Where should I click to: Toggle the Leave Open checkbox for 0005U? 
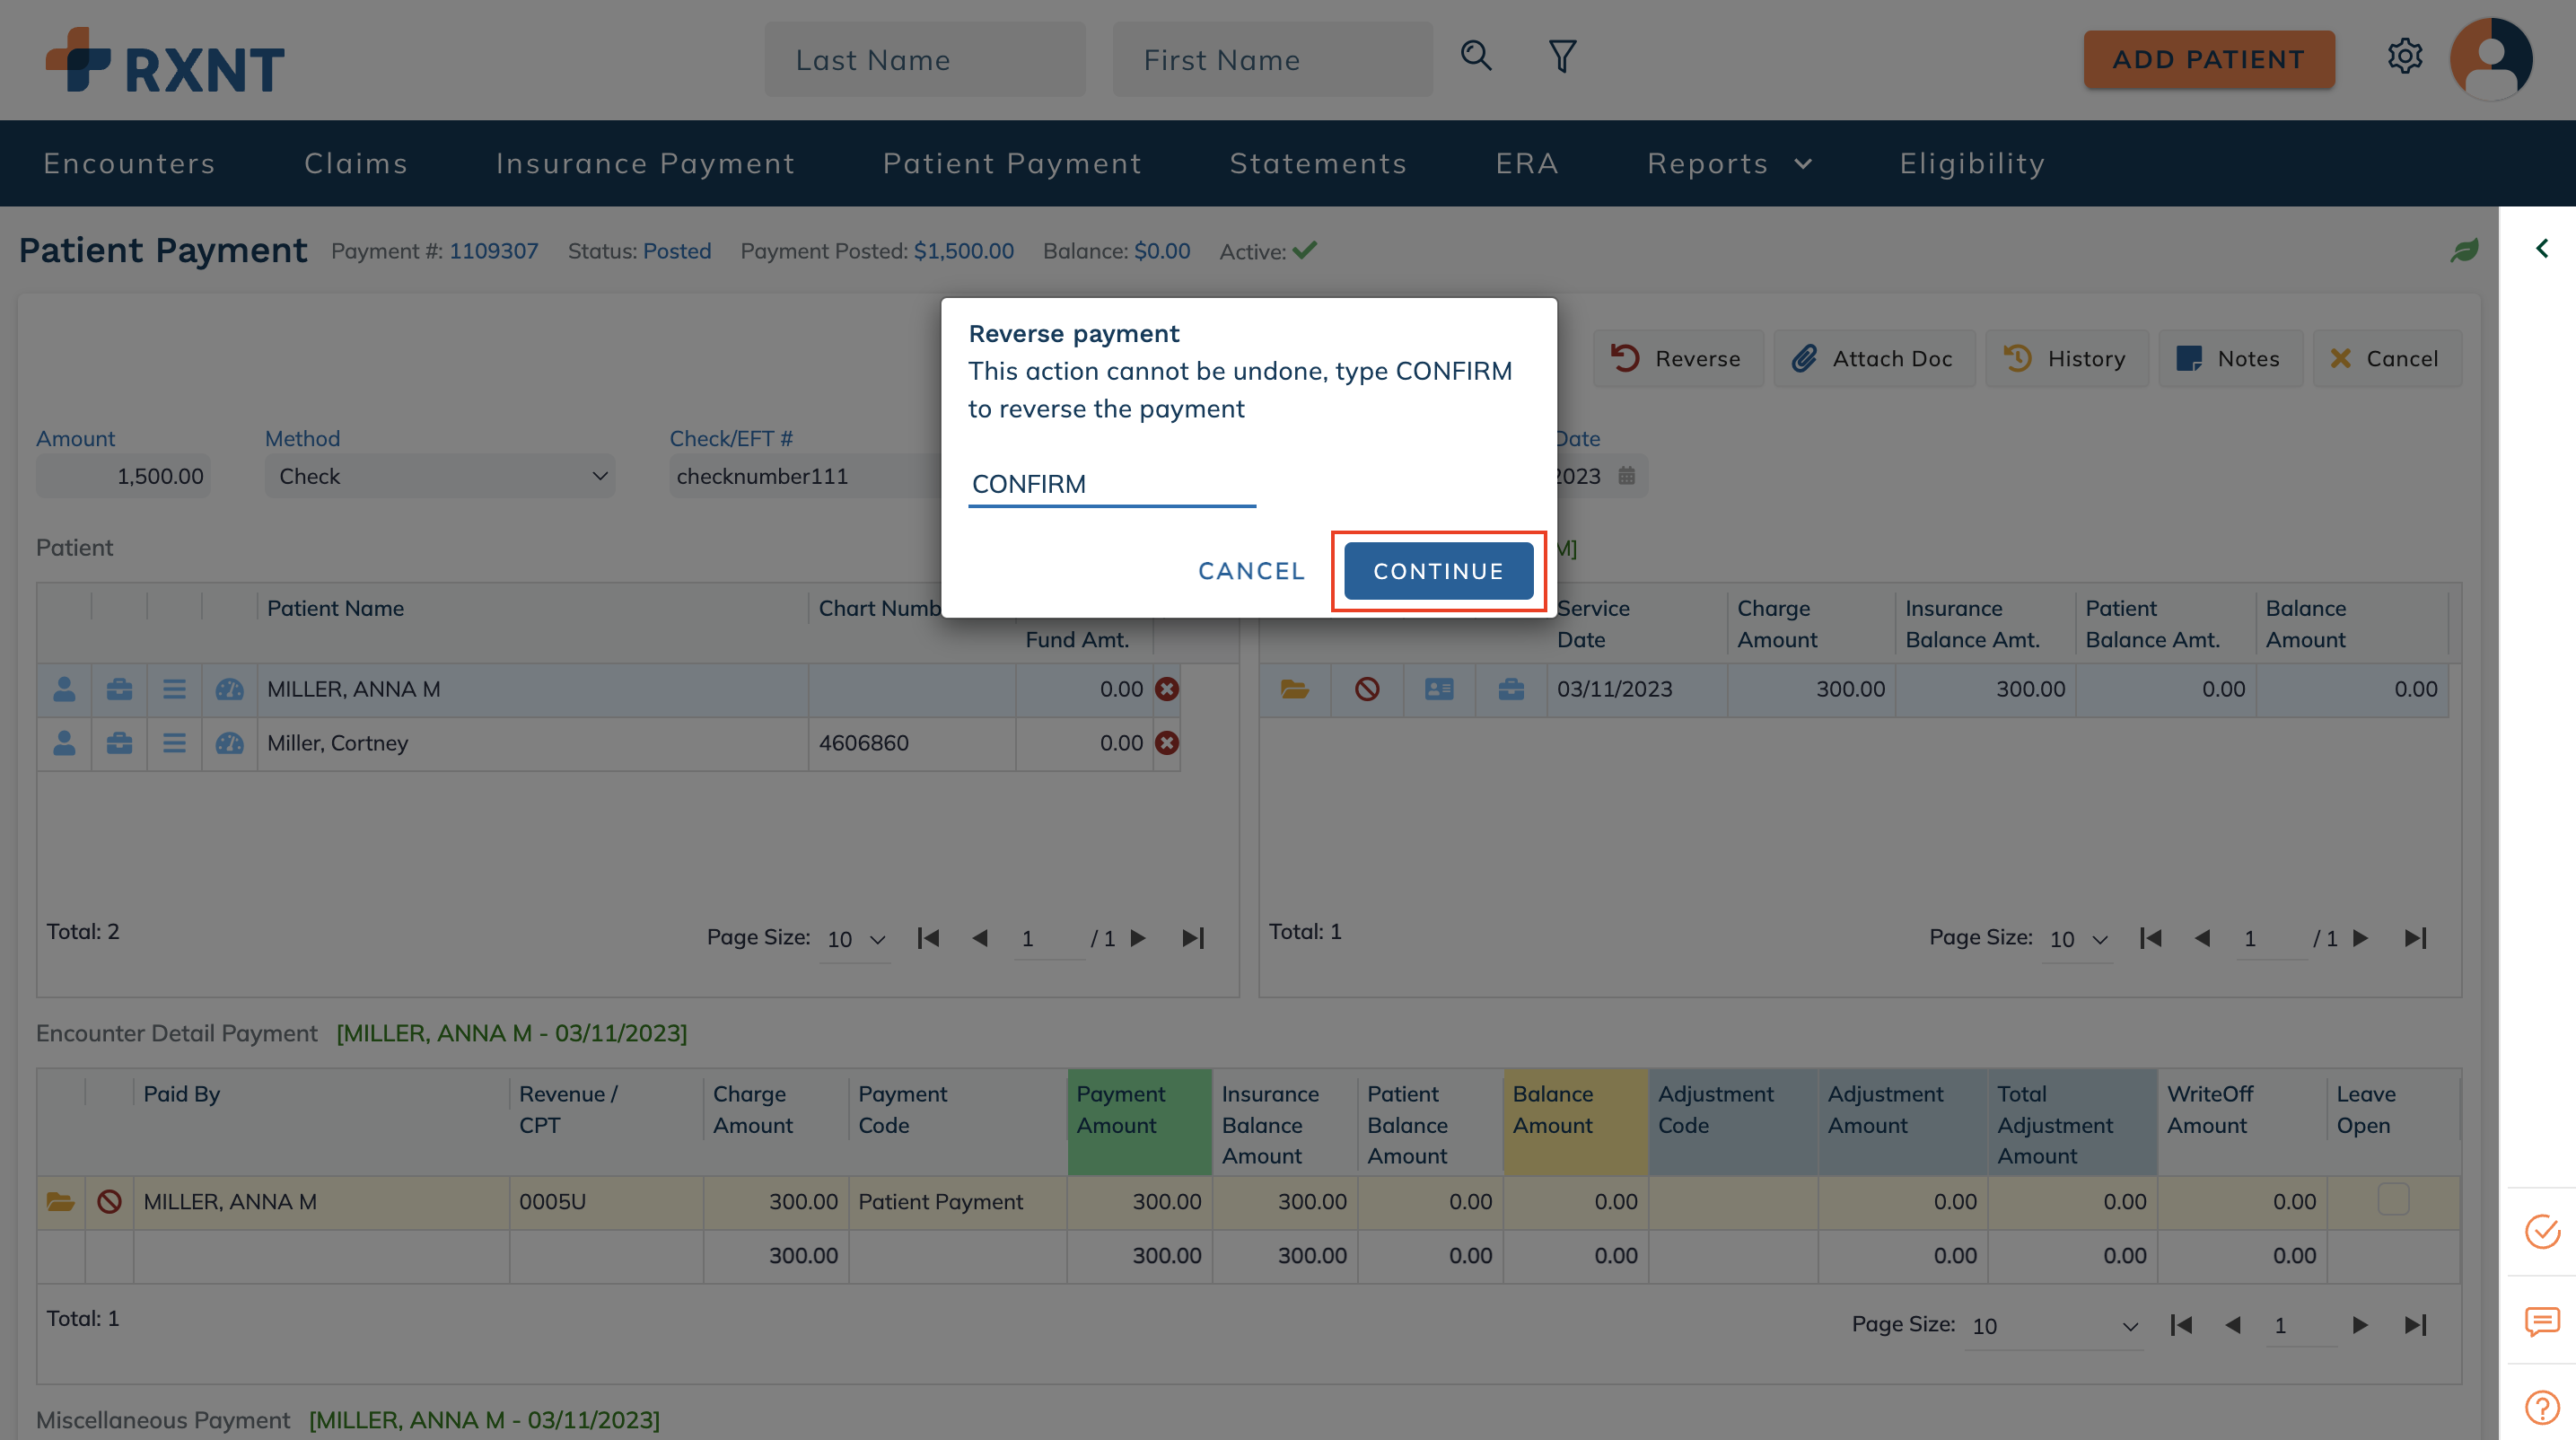pos(2393,1199)
